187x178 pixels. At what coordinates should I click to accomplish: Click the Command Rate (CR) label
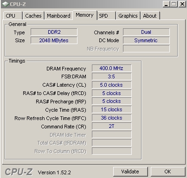tap(64, 127)
